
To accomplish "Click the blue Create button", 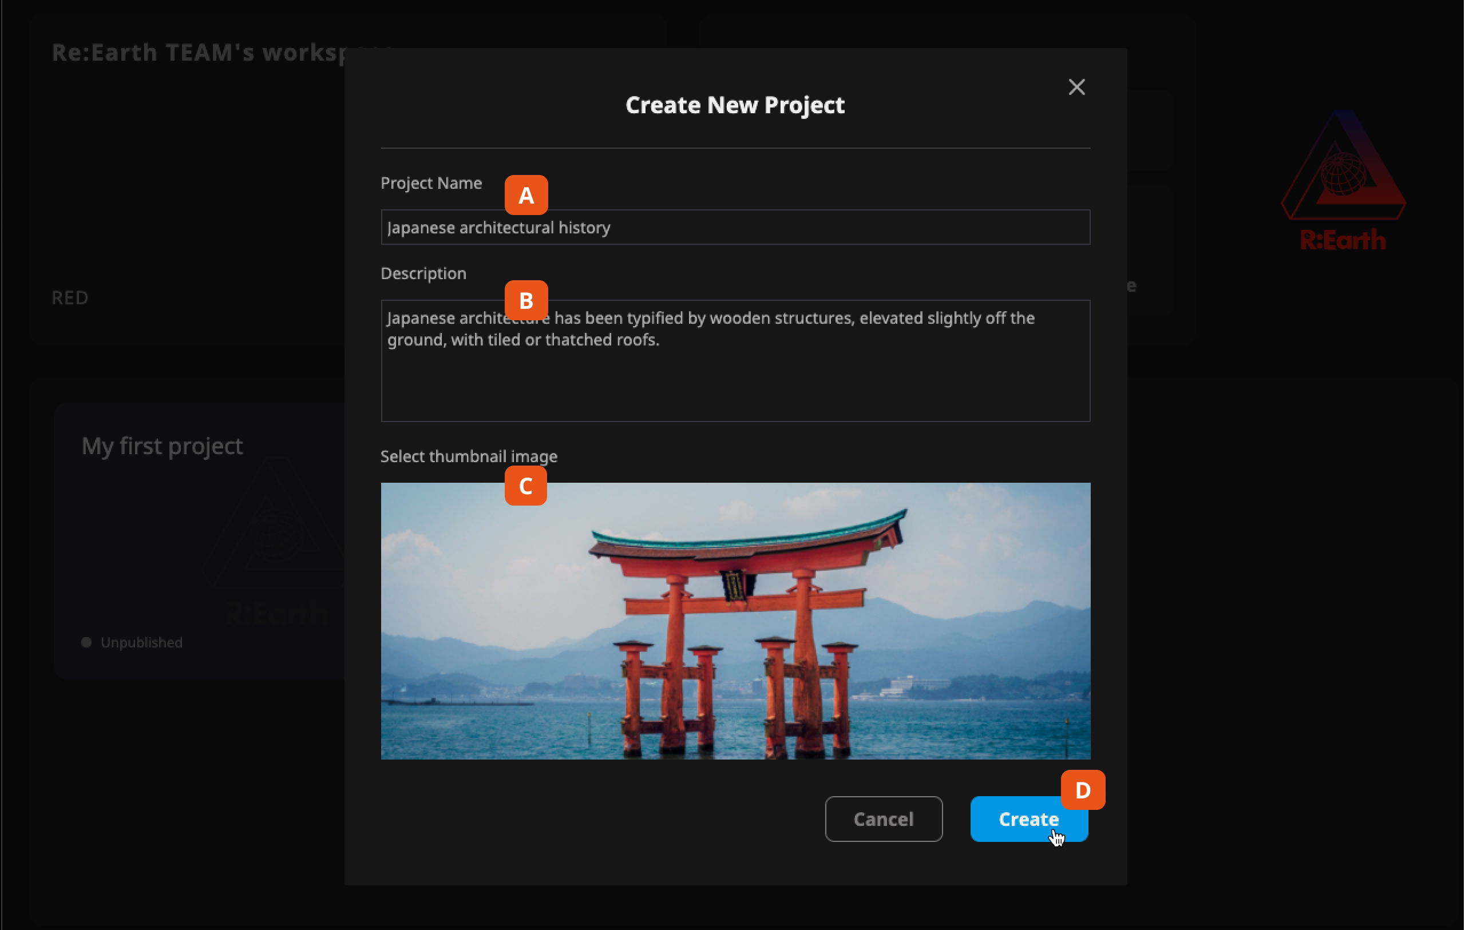I will coord(1028,818).
